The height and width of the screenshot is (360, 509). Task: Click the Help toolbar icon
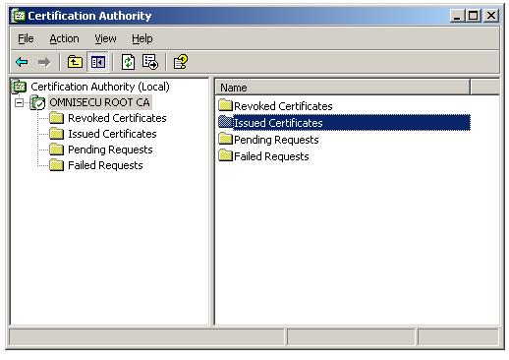181,62
